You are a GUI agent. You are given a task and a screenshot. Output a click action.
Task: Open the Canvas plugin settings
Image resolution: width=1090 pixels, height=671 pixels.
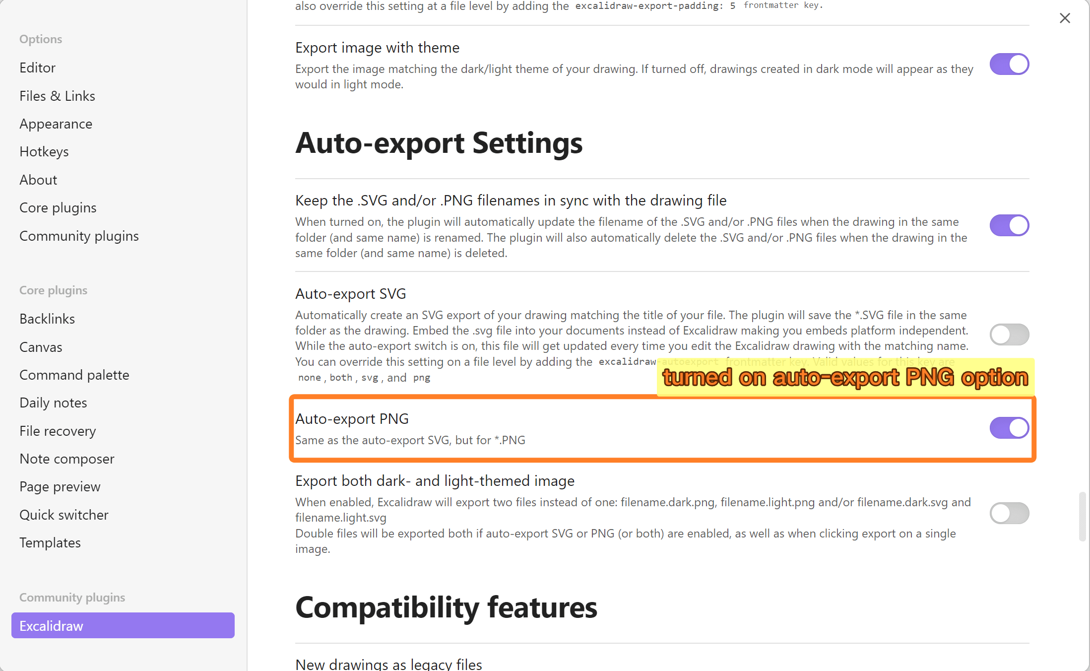click(41, 347)
